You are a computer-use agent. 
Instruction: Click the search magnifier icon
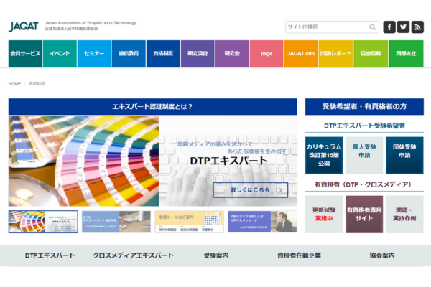coord(372,27)
